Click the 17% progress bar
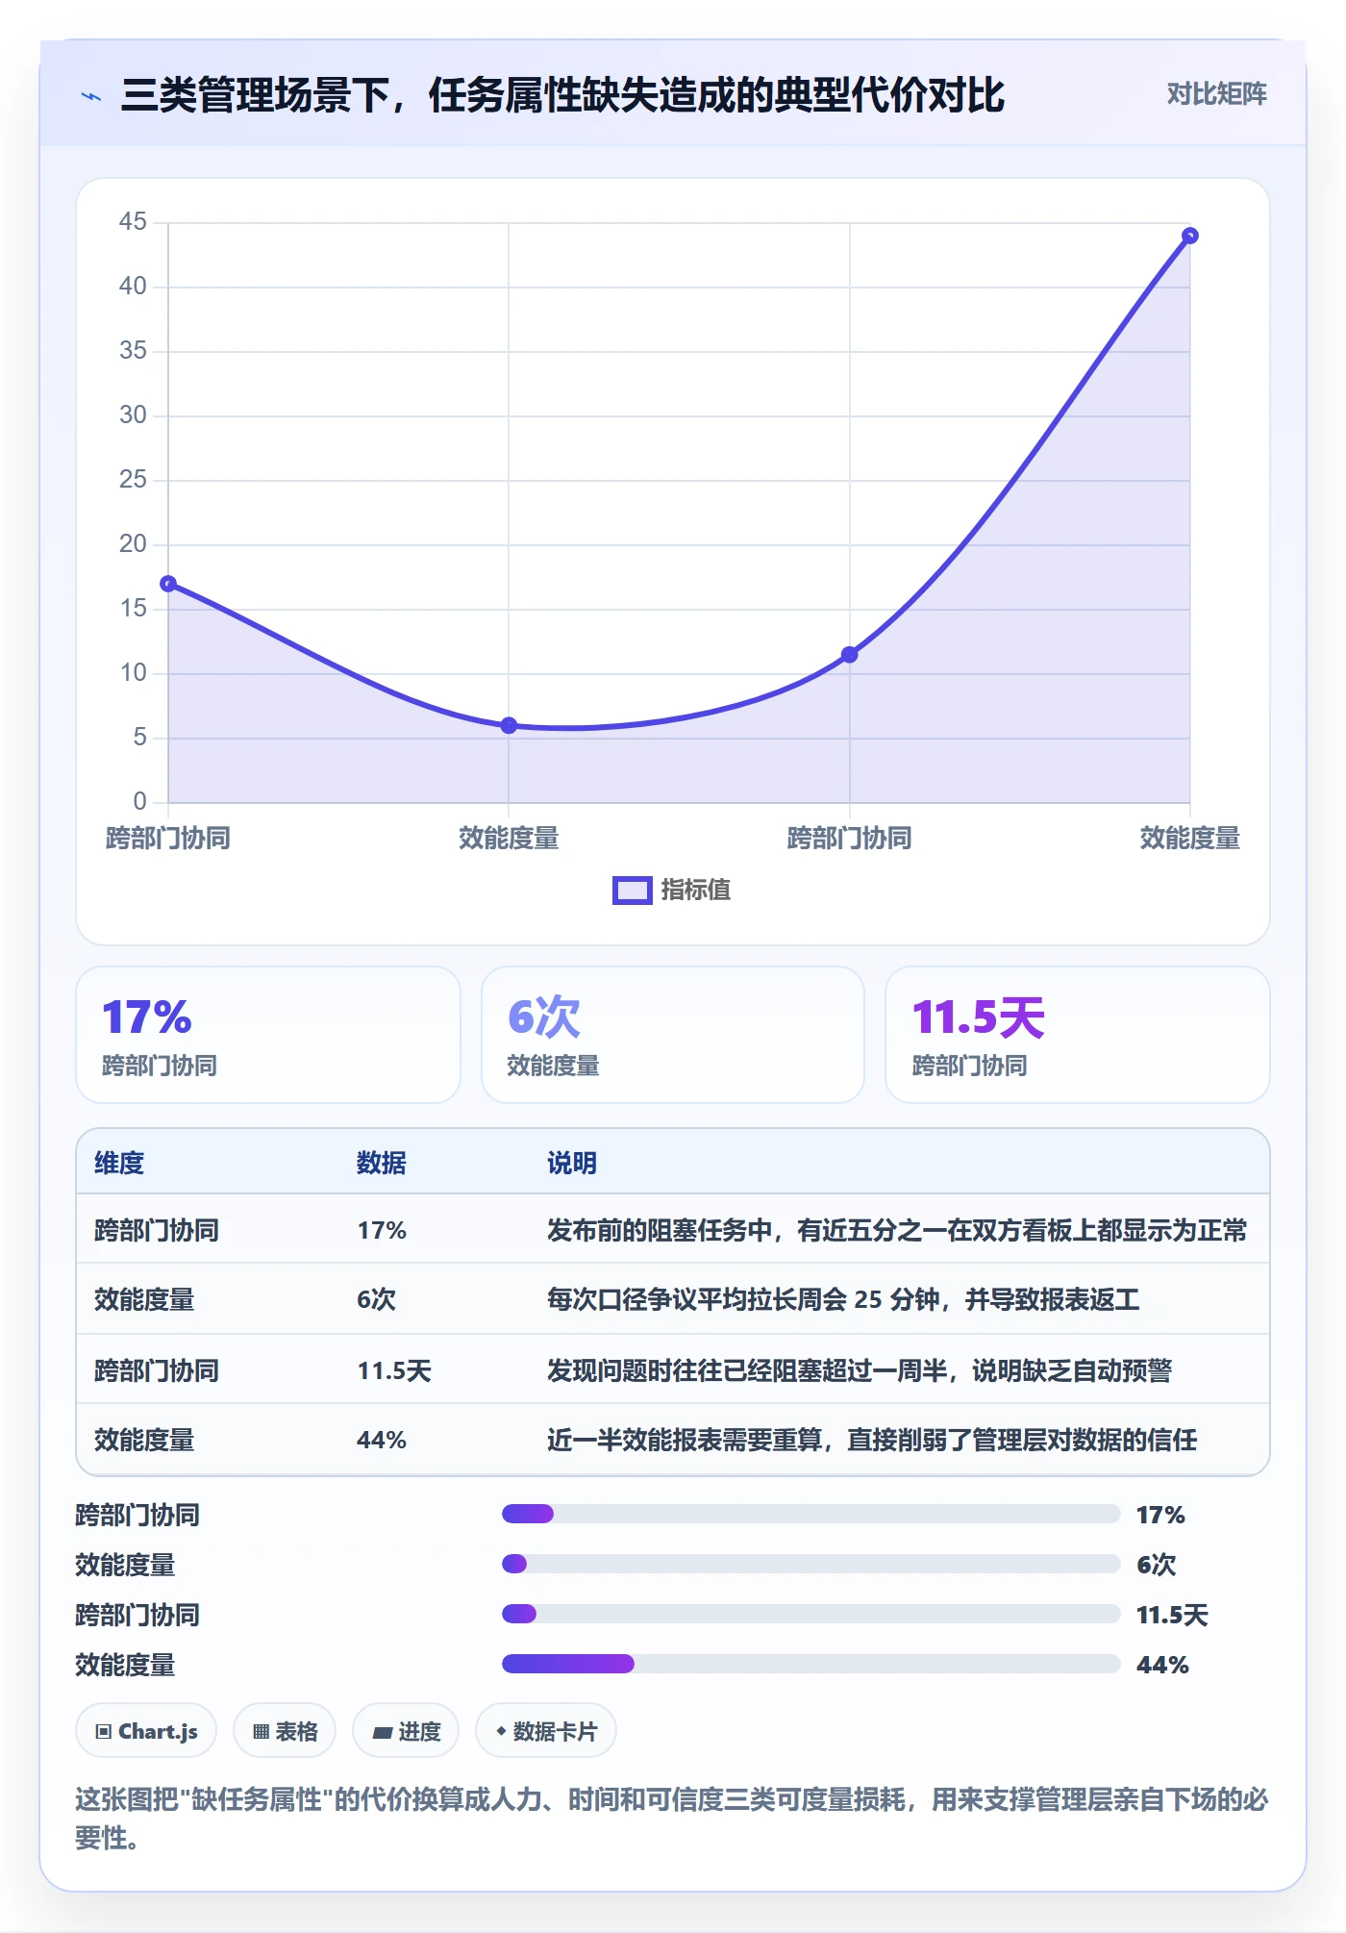Screen dimensions: 1346x1933 tap(811, 1514)
